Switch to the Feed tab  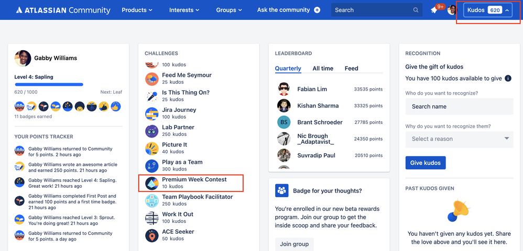(x=351, y=69)
